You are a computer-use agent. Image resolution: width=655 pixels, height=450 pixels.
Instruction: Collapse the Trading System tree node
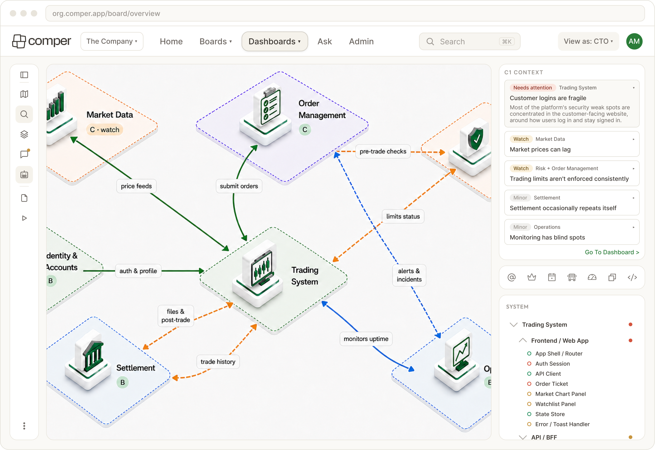(513, 325)
